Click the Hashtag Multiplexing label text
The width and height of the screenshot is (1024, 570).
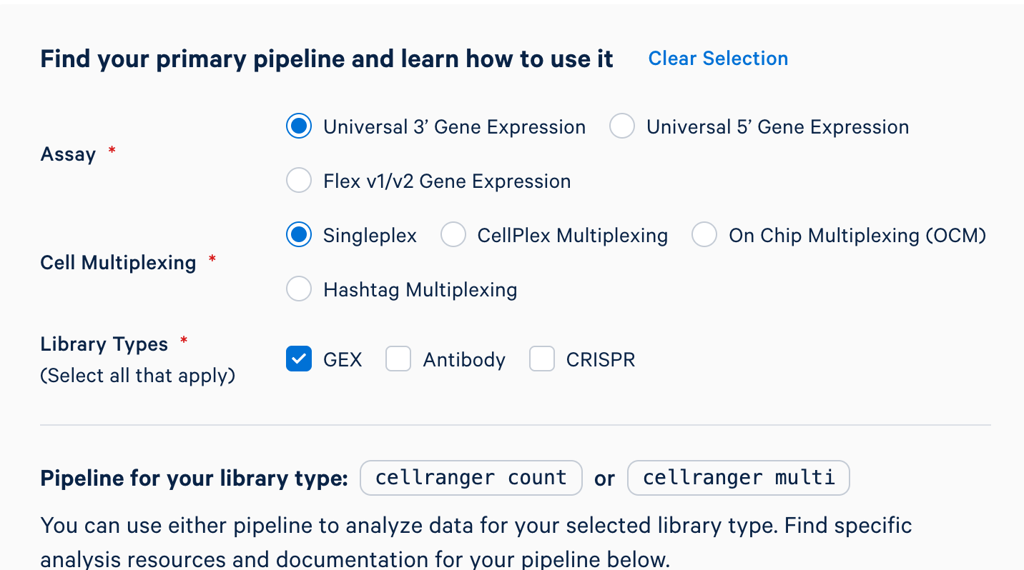[420, 290]
